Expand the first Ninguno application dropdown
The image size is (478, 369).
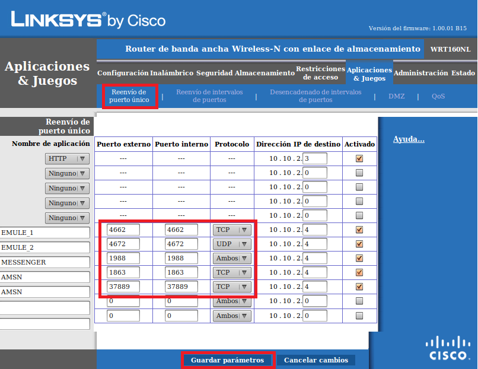pyautogui.click(x=68, y=173)
